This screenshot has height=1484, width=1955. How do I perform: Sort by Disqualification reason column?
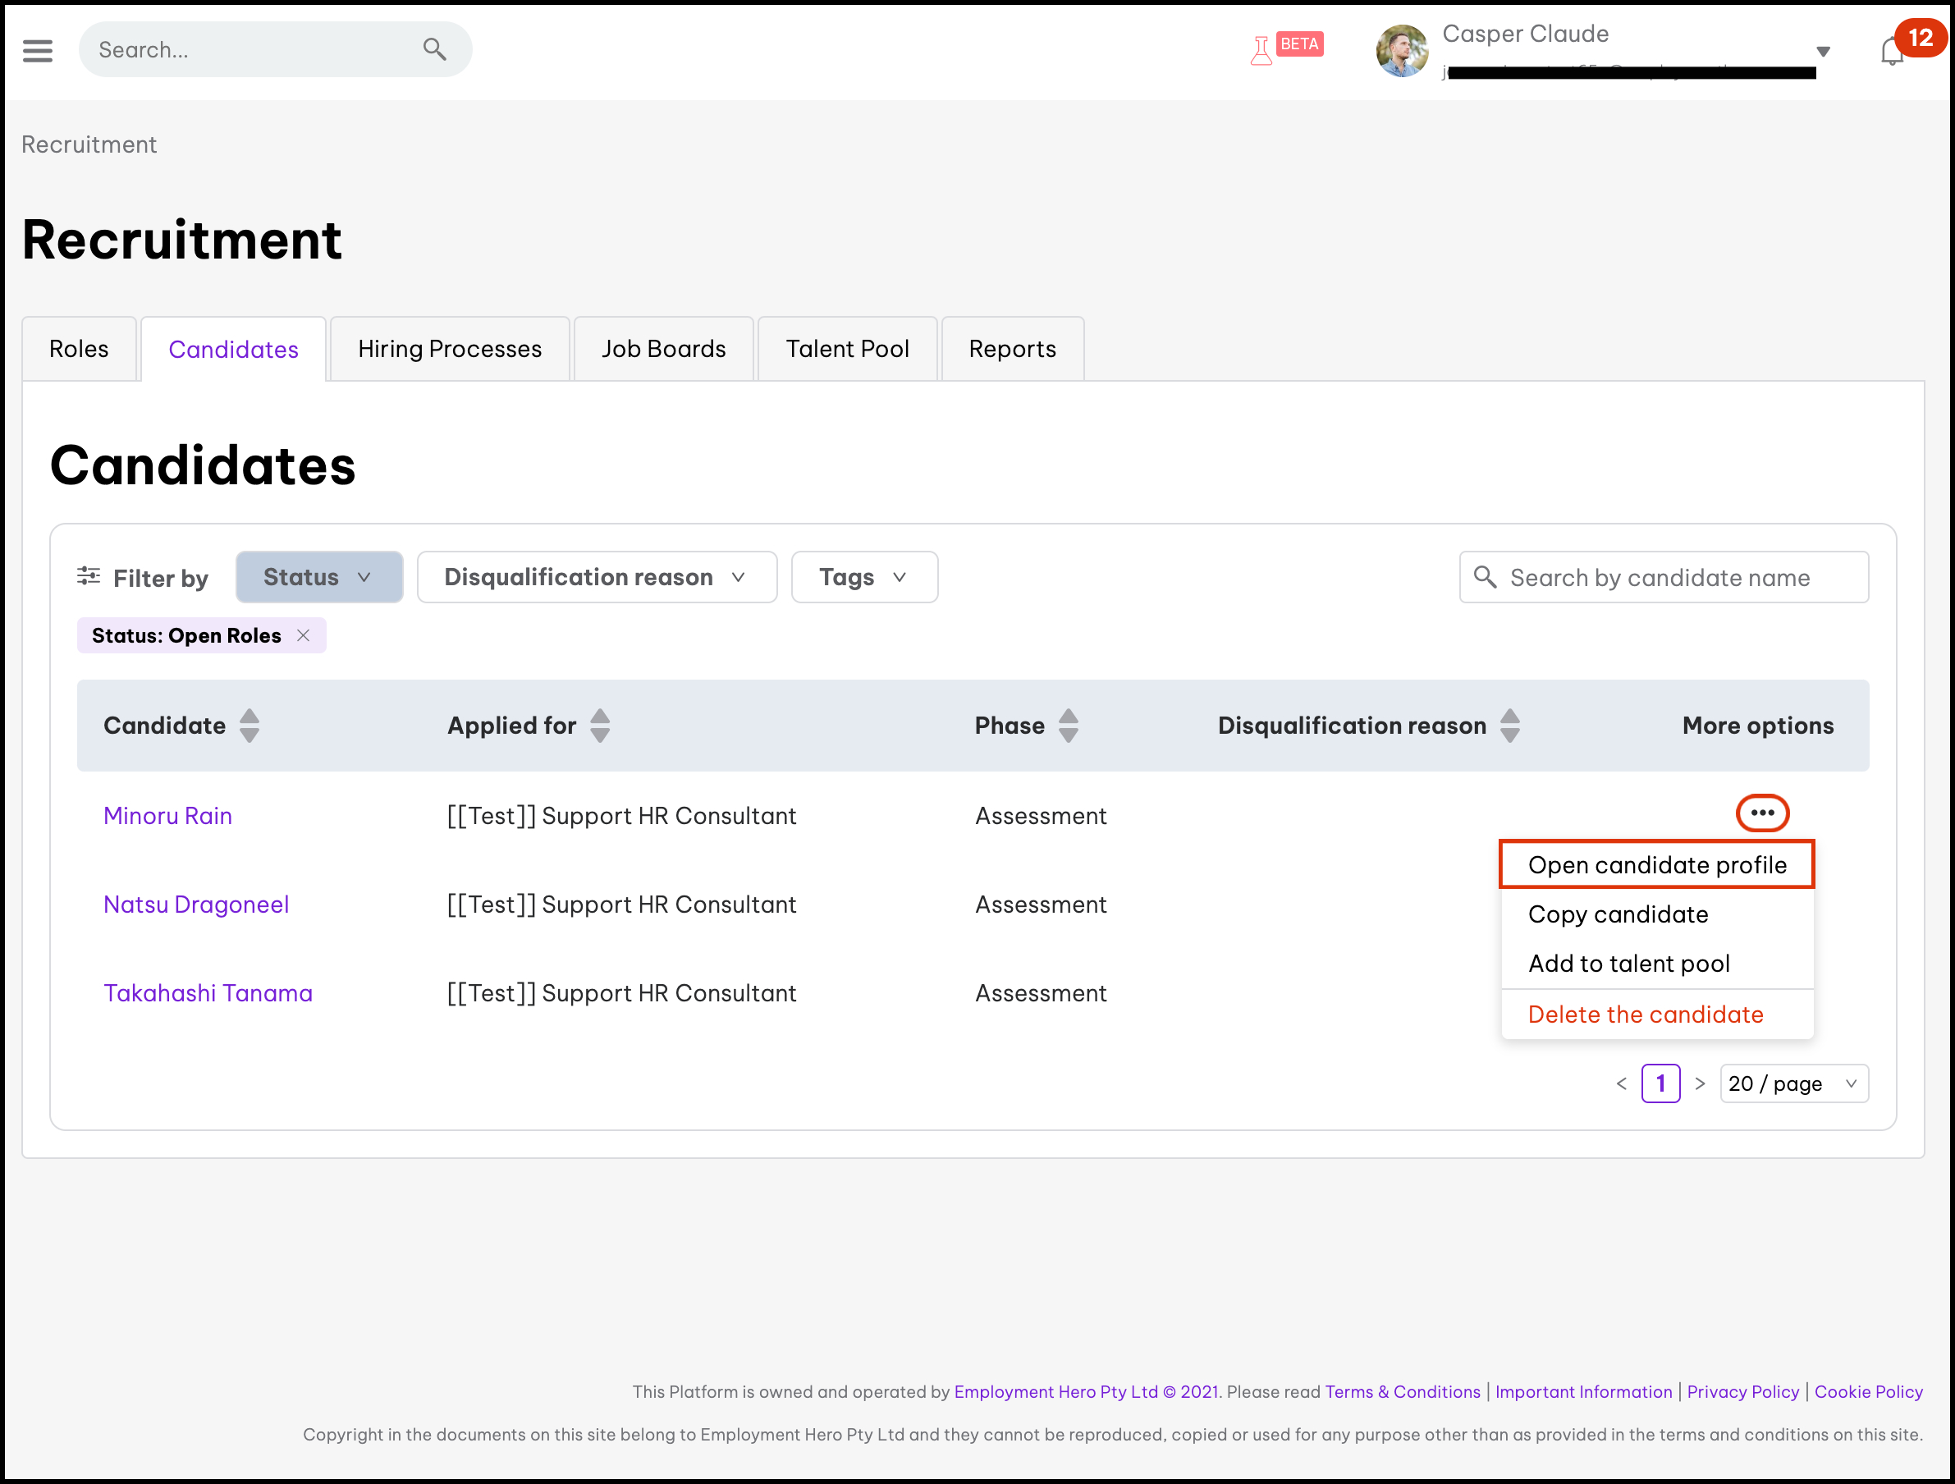pos(1509,726)
